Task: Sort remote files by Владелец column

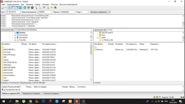Action: coord(155,44)
